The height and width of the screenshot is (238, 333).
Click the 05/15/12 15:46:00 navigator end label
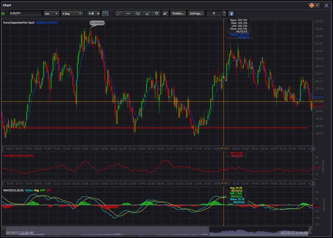click(x=294, y=233)
